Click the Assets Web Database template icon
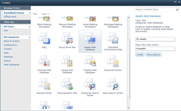The width and height of the screenshot is (181, 111). tap(90, 38)
